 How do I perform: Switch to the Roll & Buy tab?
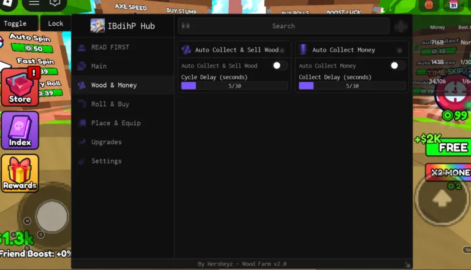[x=123, y=104]
